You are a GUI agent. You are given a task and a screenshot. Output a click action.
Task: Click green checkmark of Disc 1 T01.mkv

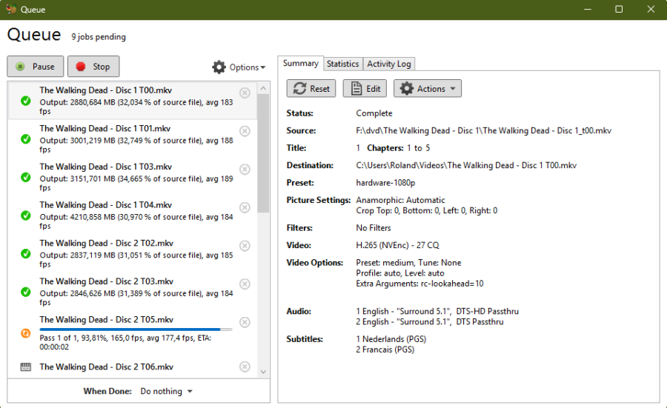(25, 139)
